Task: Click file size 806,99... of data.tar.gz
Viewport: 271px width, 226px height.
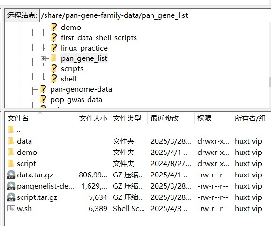Action: point(93,175)
